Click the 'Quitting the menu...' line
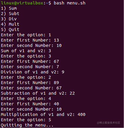 click(27, 125)
